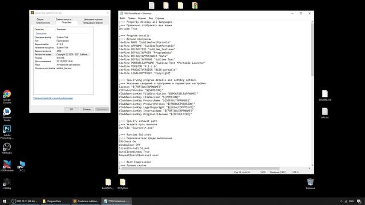Select the IDEPython folder on the desktop

(123, 183)
